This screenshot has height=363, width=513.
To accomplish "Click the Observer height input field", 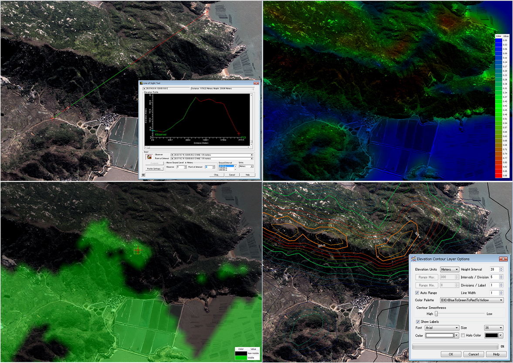I will click(x=180, y=167).
